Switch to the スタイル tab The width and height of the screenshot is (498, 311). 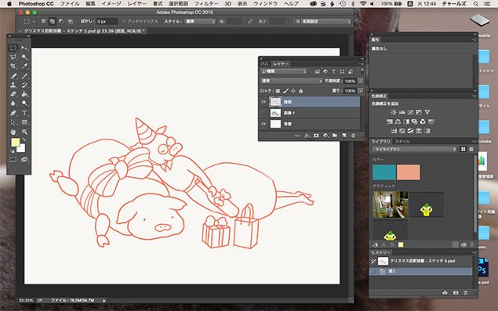tap(402, 142)
